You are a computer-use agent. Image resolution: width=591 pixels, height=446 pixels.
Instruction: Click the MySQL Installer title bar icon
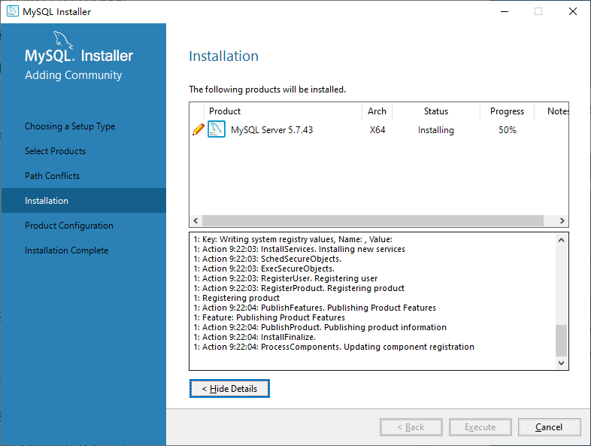click(x=12, y=11)
